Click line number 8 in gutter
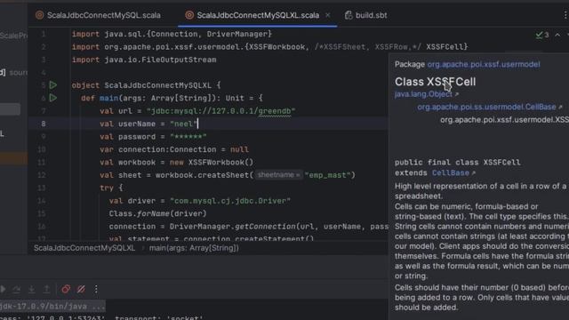The height and width of the screenshot is (320, 569). (44, 124)
